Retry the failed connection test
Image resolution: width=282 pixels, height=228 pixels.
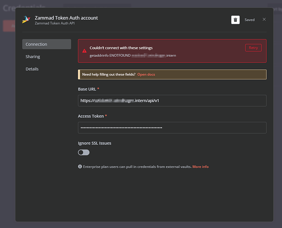253,48
